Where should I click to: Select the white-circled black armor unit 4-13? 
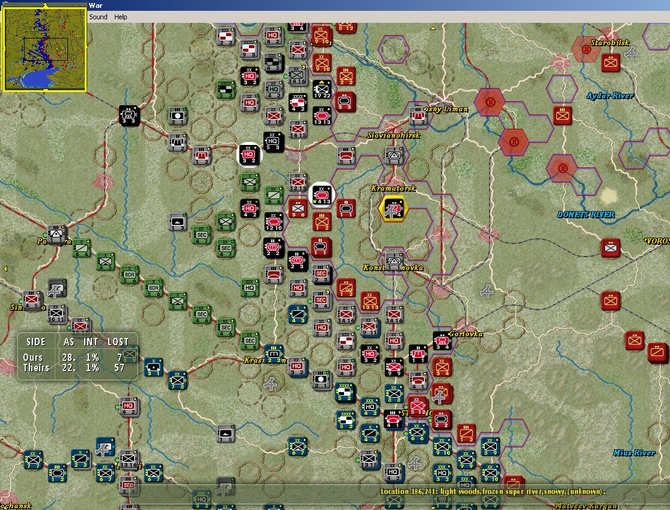pos(322,195)
